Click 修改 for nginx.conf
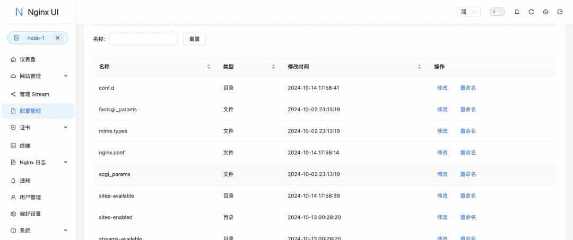The height and width of the screenshot is (240, 573). tap(442, 153)
